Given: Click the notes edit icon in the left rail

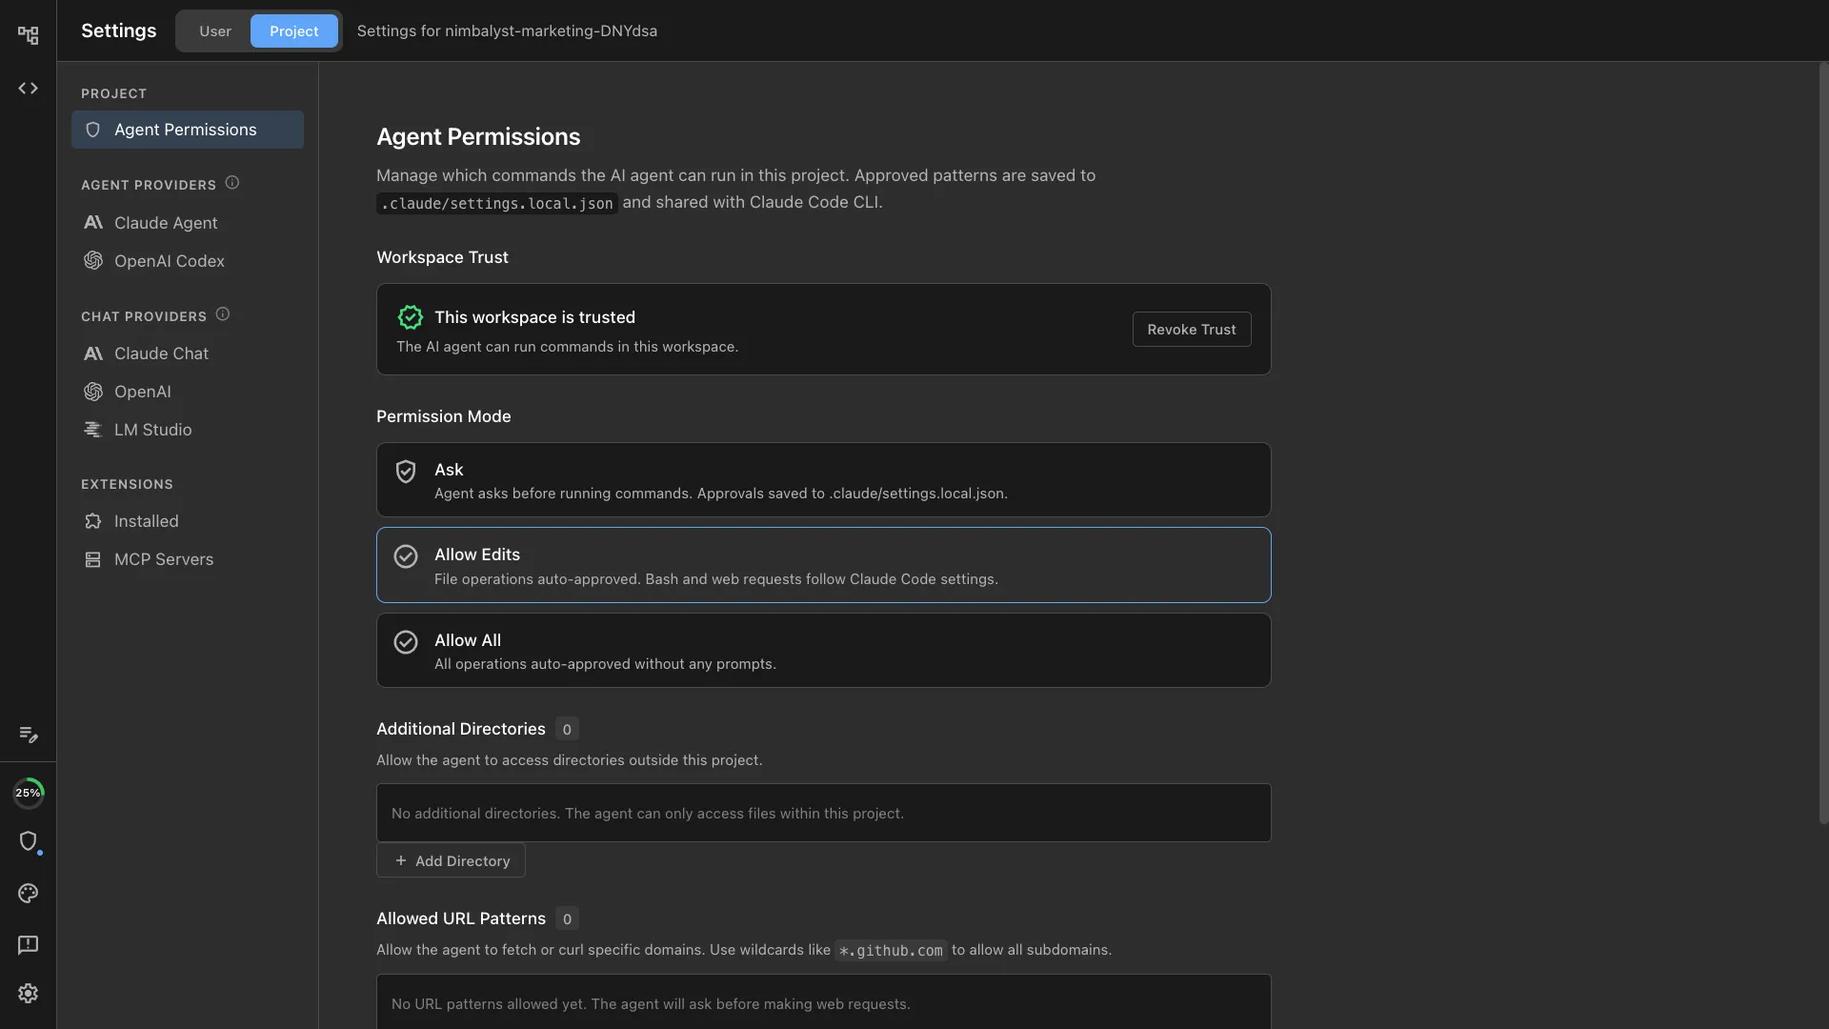Looking at the screenshot, I should [28, 735].
